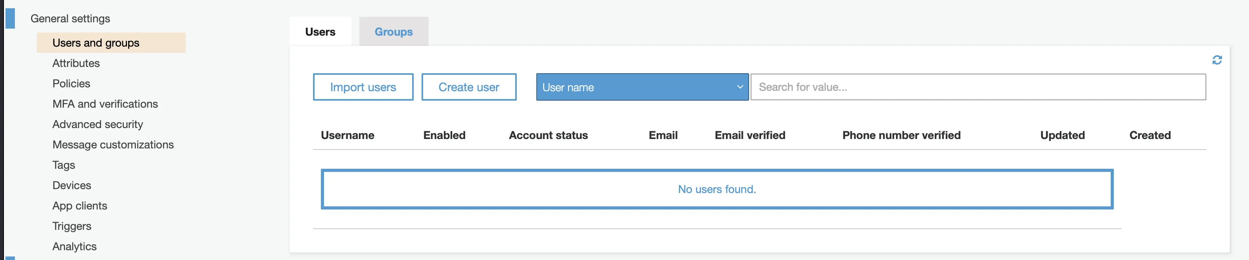Switch to the Groups tab
Viewport: 1249px width, 260px height.
coord(393,32)
